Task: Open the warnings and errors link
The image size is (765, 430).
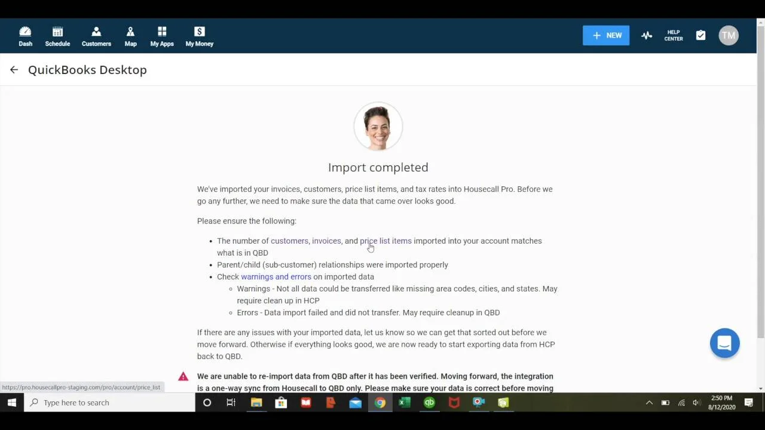Action: (276, 277)
